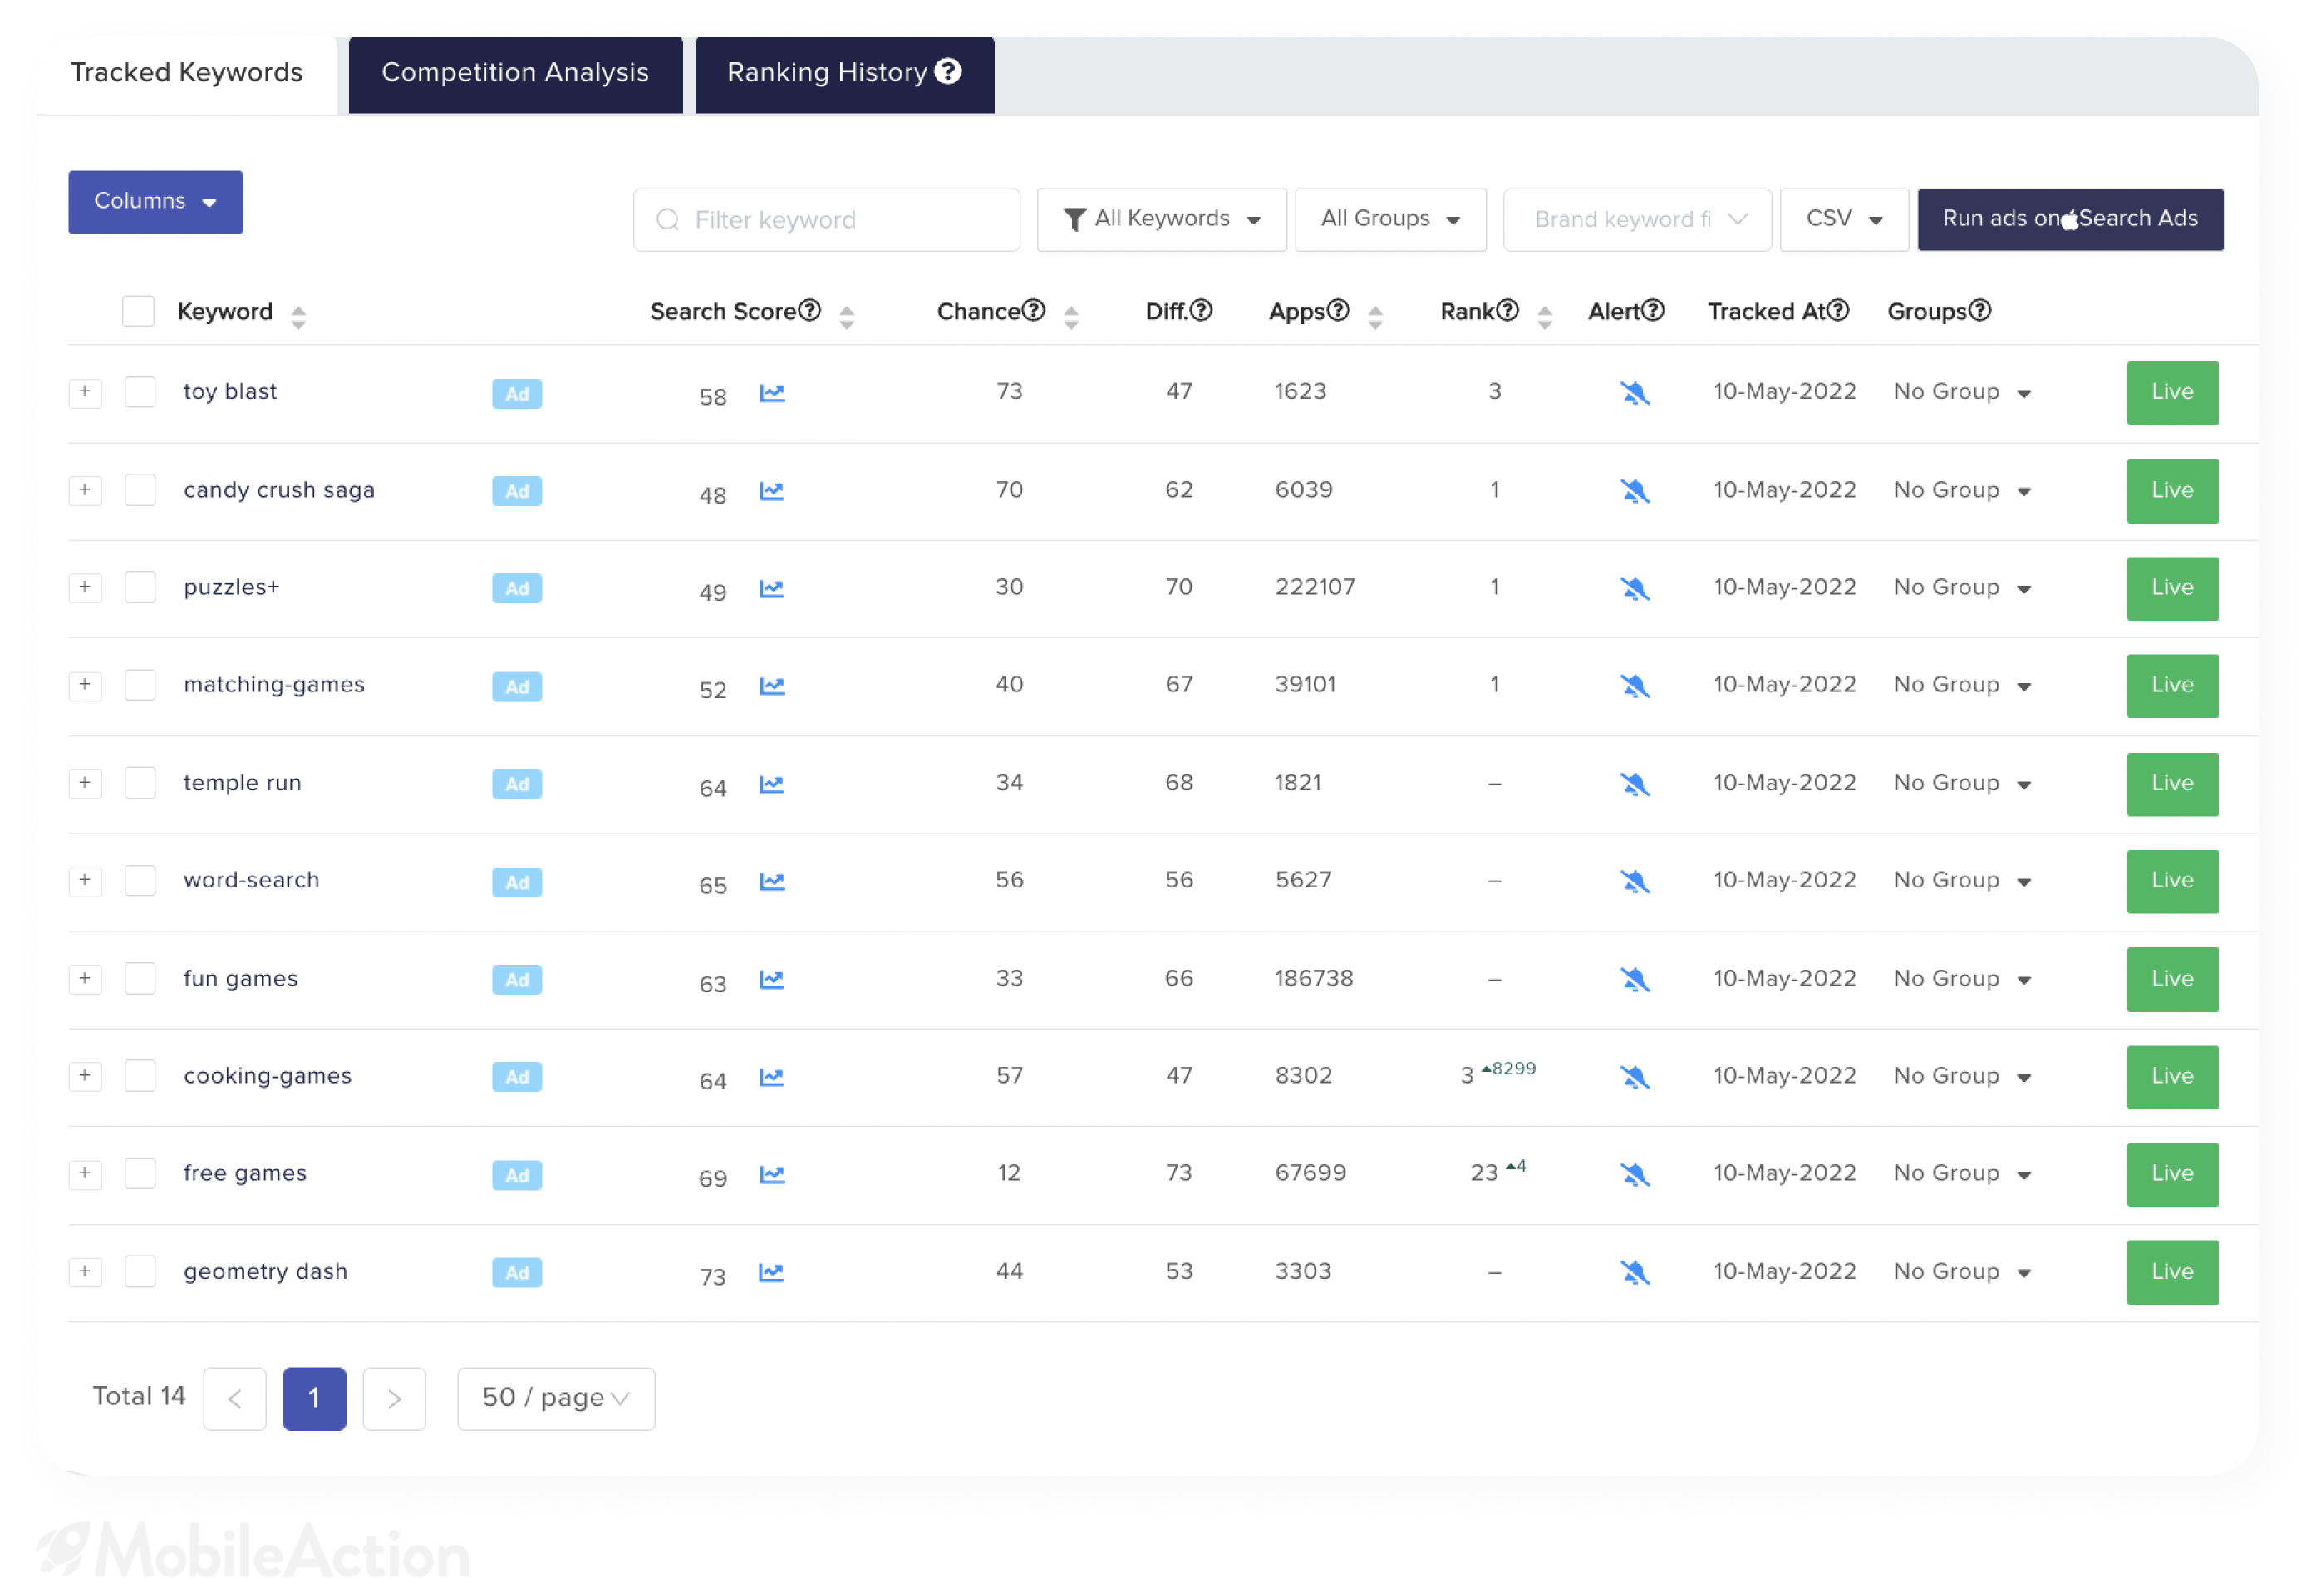This screenshot has height=1578, width=2321.
Task: Focus the Filter keyword search field
Action: click(x=827, y=219)
